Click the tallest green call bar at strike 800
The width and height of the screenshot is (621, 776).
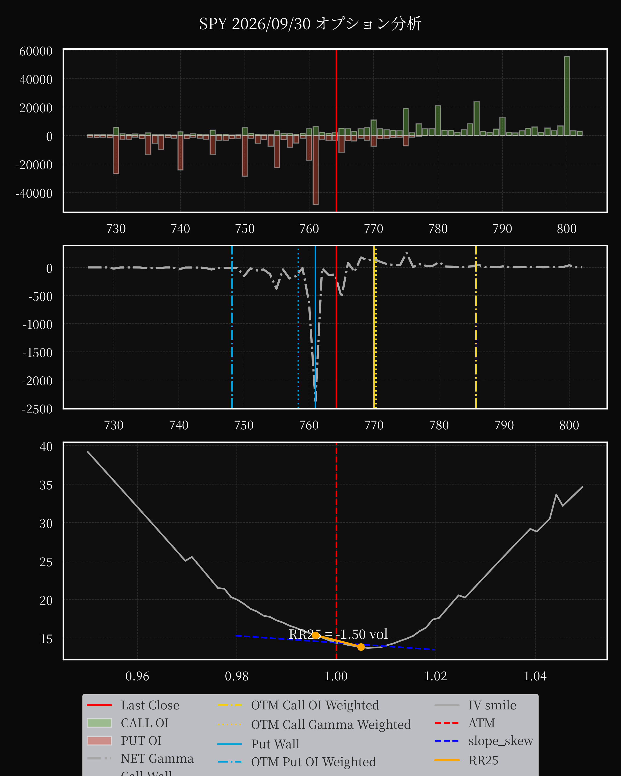click(567, 96)
